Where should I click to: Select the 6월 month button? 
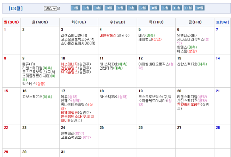tap(132, 8)
